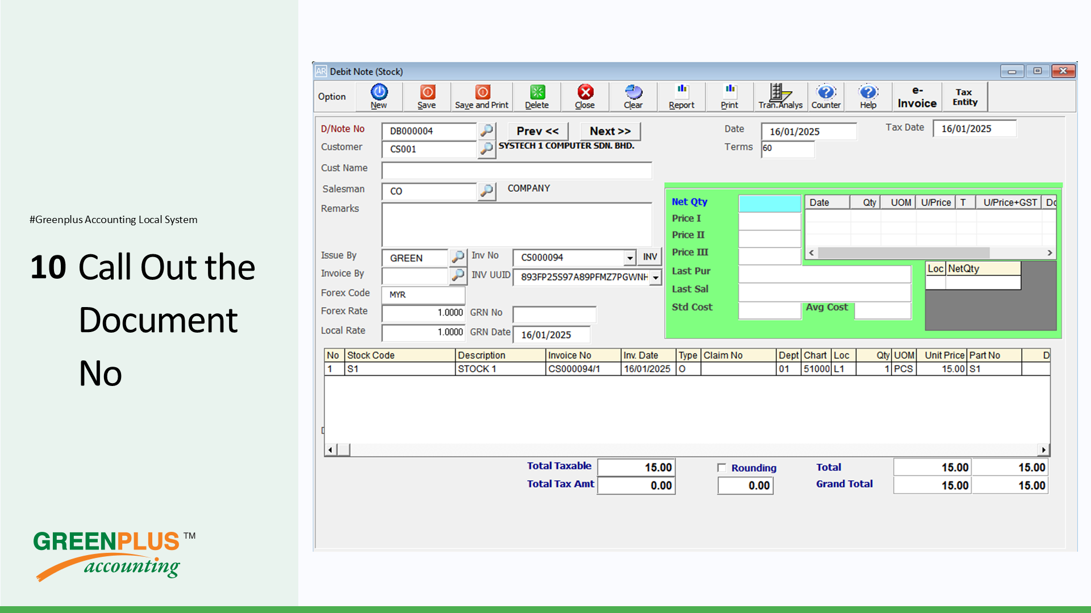The width and height of the screenshot is (1091, 613).
Task: Click the GRN No input field
Action: click(x=554, y=314)
